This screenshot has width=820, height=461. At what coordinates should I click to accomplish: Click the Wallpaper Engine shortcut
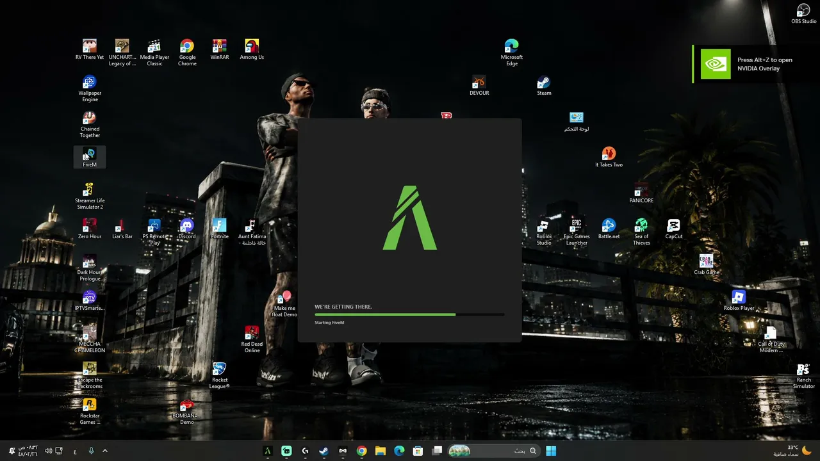tap(90, 88)
